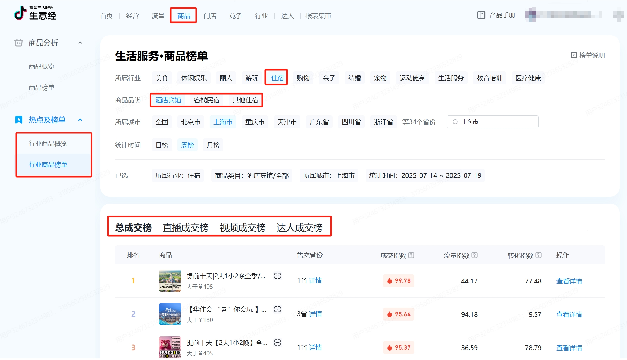
Task: Open the 流量 top navigation menu
Action: pos(158,16)
